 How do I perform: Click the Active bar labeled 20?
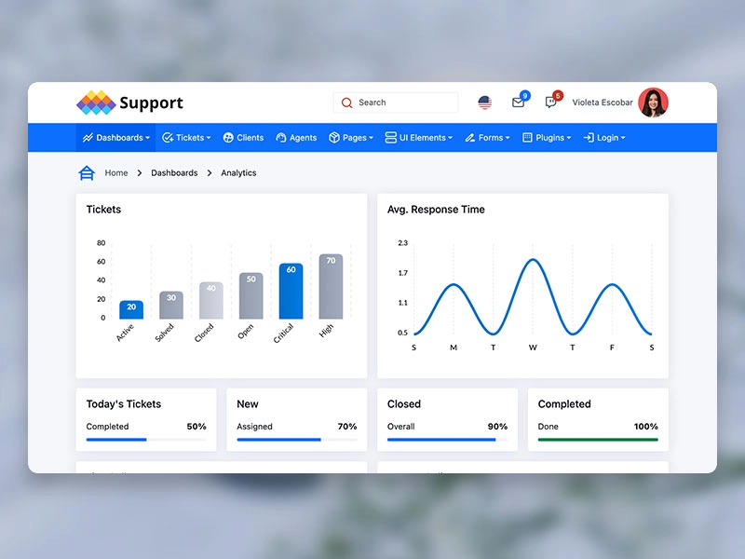(x=131, y=309)
